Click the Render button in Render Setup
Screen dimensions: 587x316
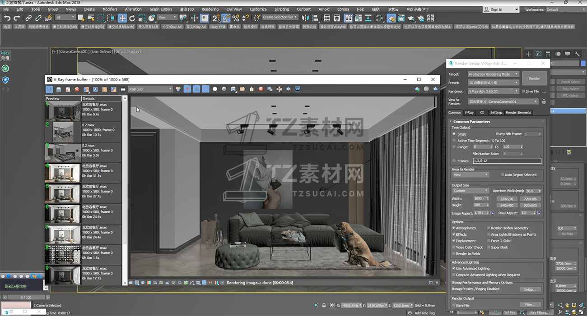pos(534,79)
